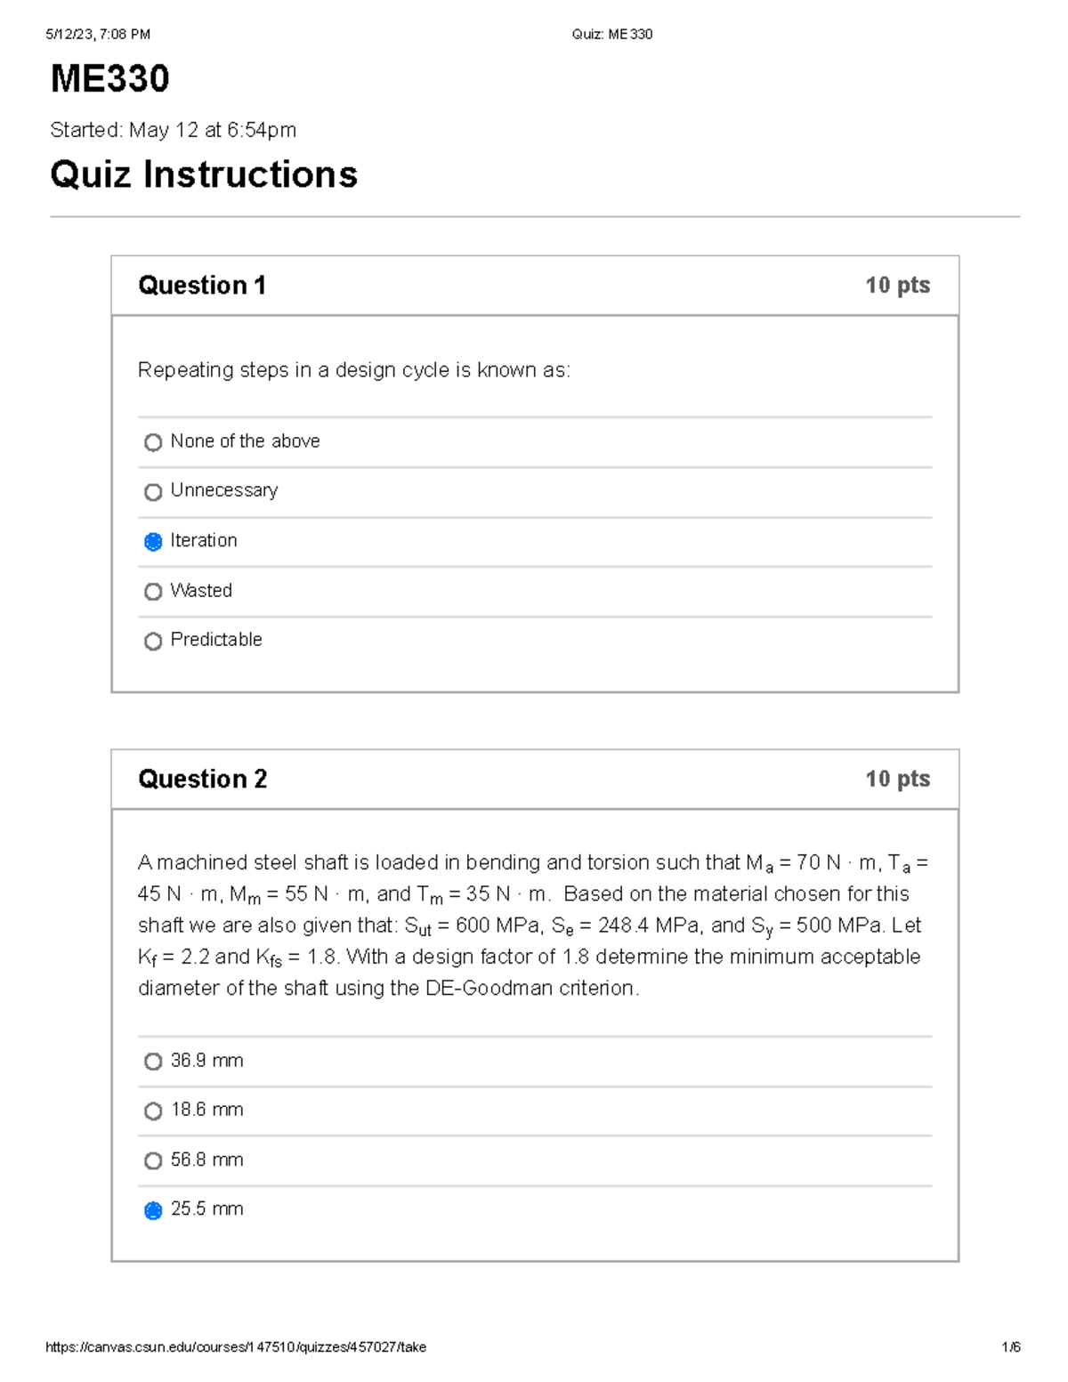
Task: Select the "36.9 mm" answer choice
Action: tap(154, 1062)
